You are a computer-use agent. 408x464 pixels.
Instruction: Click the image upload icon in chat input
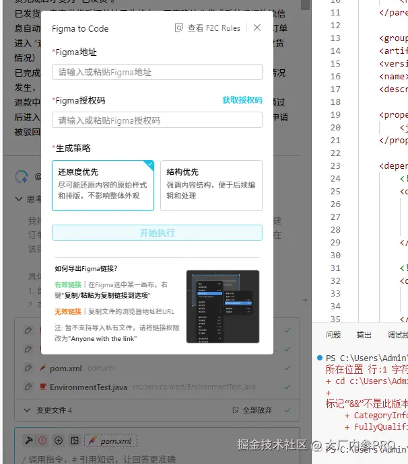75,440
